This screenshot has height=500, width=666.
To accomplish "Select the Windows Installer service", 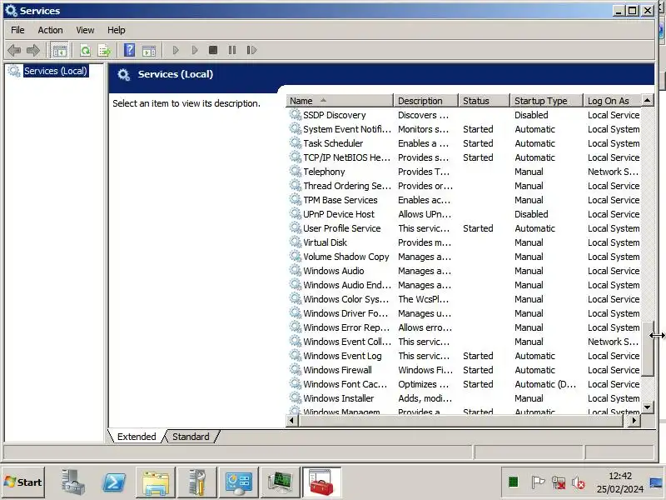I will 465,398.
